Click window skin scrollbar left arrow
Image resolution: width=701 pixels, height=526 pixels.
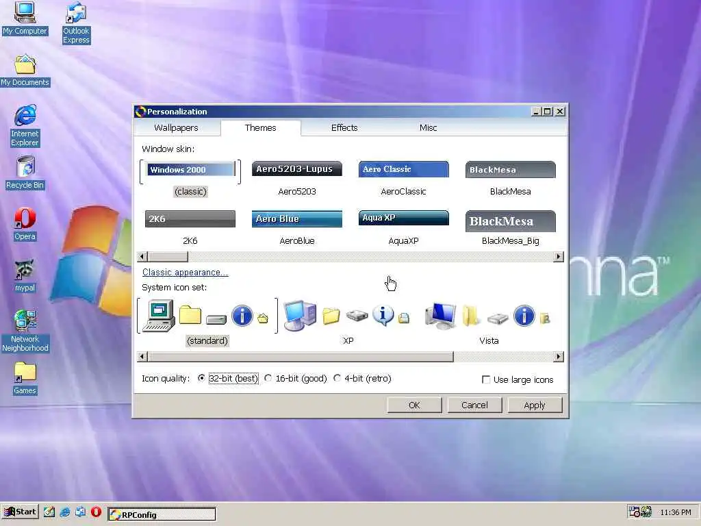(142, 257)
